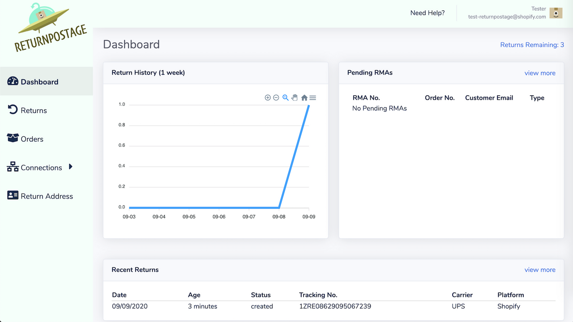Reset chart zoom with the home icon
Image resolution: width=573 pixels, height=322 pixels.
[x=304, y=97]
